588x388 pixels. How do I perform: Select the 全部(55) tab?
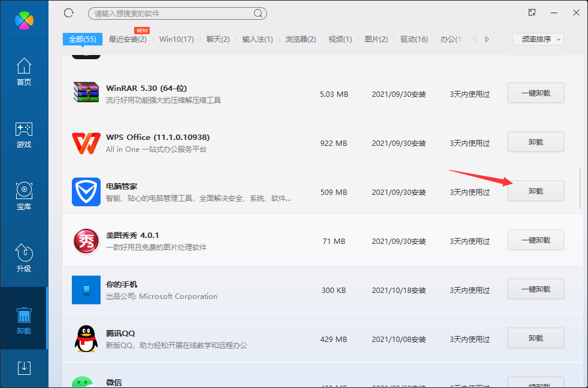(x=83, y=39)
